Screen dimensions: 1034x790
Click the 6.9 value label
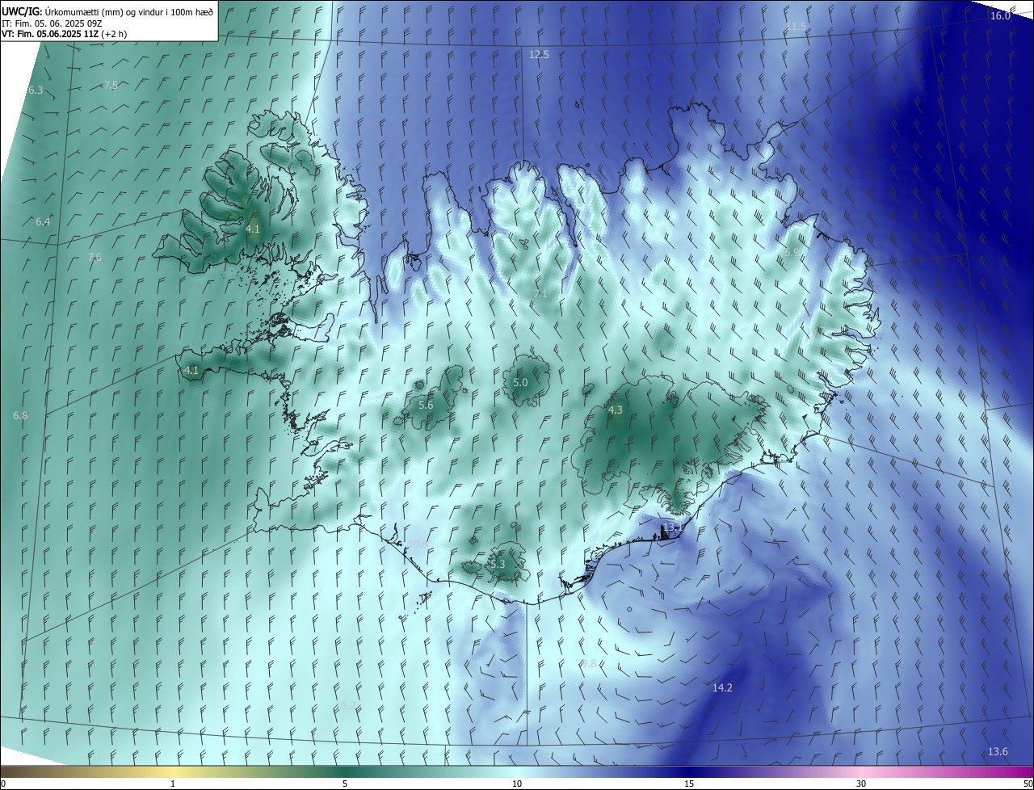pyautogui.click(x=792, y=253)
